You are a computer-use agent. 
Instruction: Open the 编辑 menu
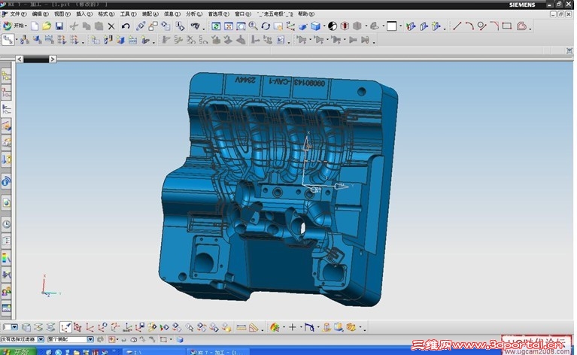(x=40, y=14)
